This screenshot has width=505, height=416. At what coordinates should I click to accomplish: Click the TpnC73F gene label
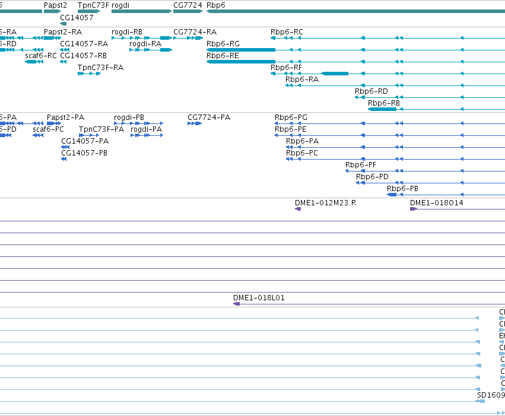coord(93,5)
